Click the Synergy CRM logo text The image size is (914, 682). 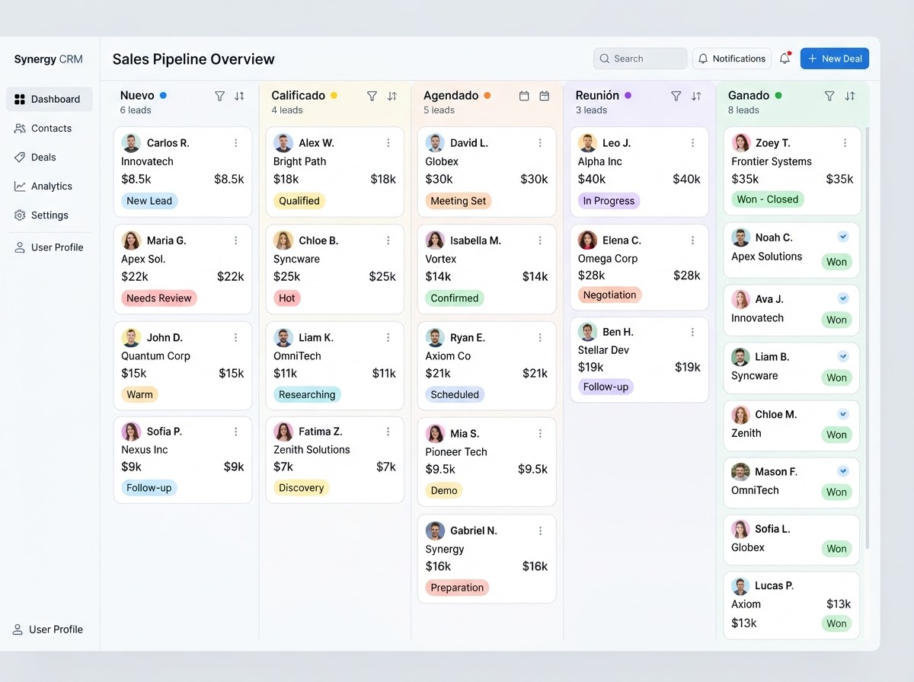(49, 59)
